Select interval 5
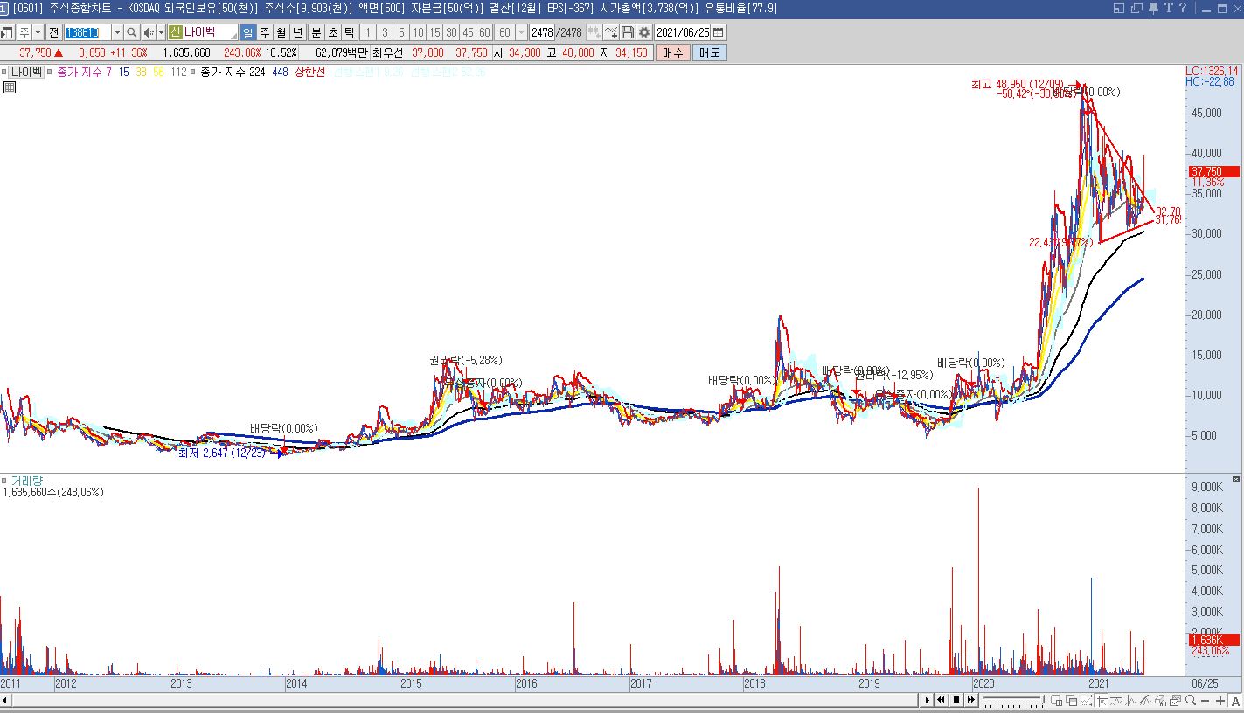This screenshot has width=1244, height=713. click(x=401, y=32)
